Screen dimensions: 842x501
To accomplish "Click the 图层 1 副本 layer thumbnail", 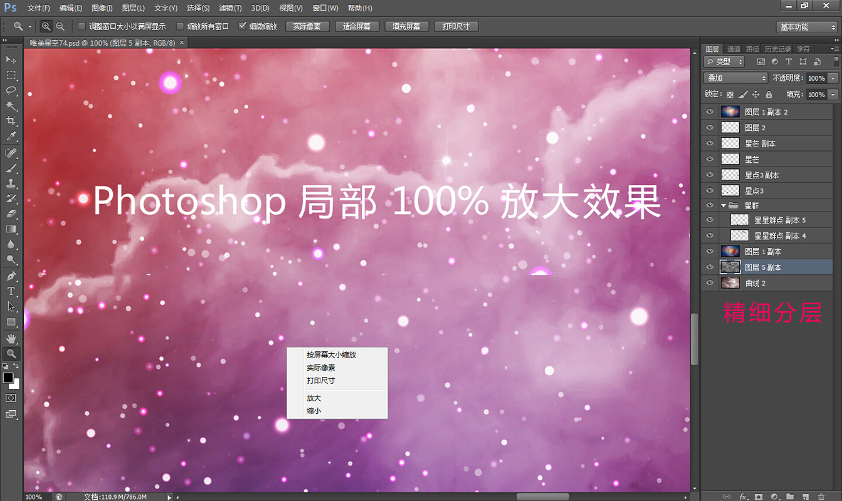I will point(730,251).
